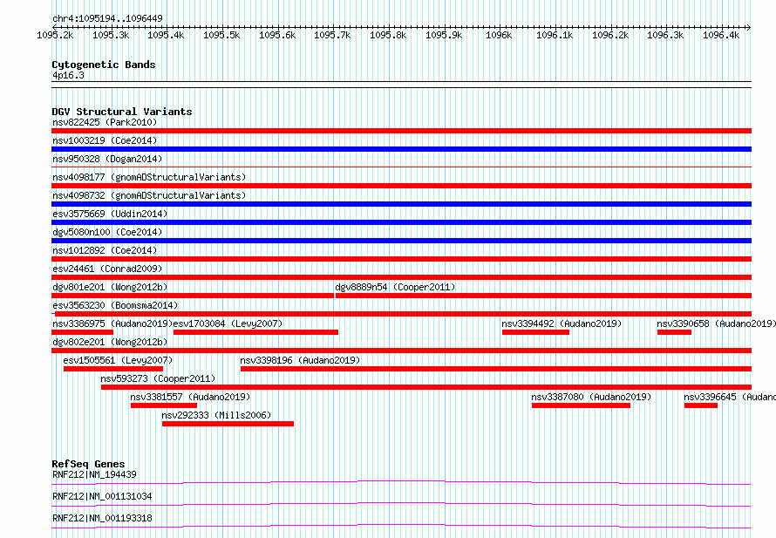776x538 pixels.
Task: Click the nsv3390658 (Audano2019) label
Action: (x=716, y=323)
